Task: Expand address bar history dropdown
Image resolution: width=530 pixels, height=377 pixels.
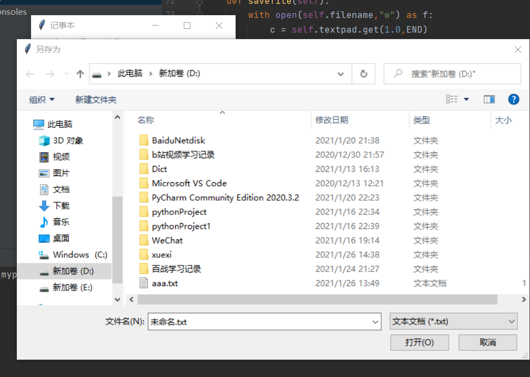Action: click(341, 74)
